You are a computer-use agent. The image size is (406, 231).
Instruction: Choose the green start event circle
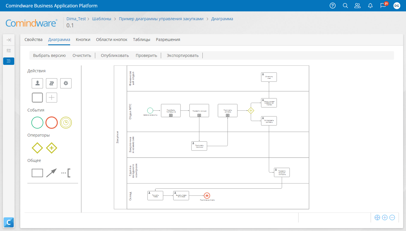[37, 123]
